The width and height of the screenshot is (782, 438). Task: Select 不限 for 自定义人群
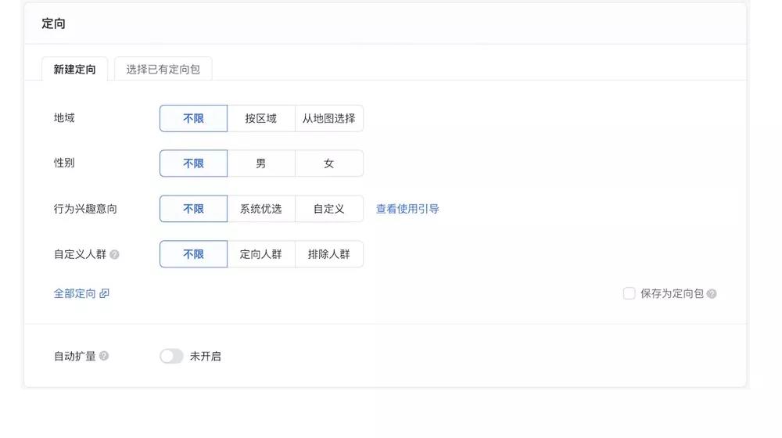(x=193, y=254)
